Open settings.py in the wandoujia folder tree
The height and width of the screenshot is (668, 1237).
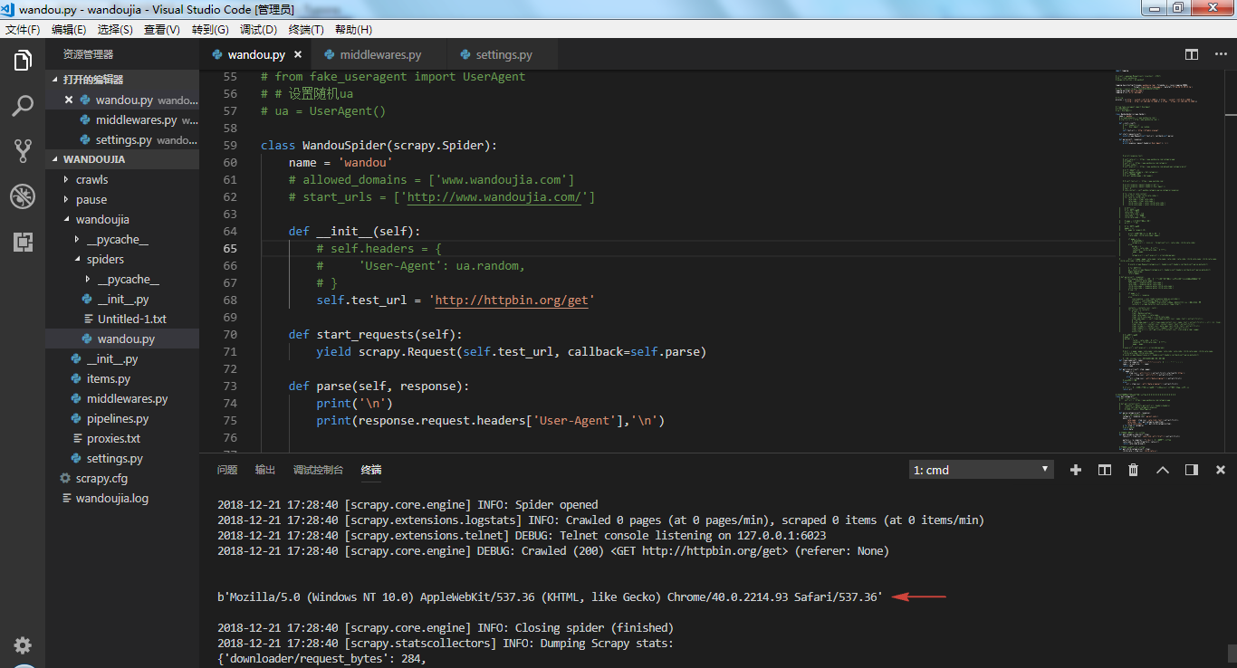click(x=122, y=458)
